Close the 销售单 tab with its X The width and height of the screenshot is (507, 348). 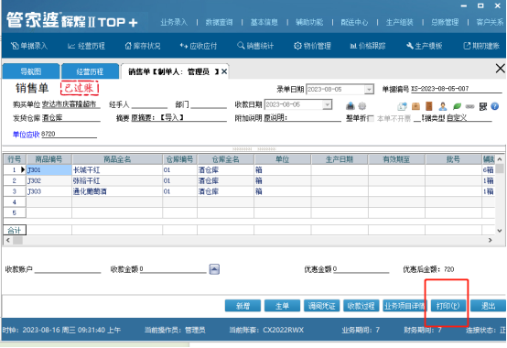pos(223,71)
